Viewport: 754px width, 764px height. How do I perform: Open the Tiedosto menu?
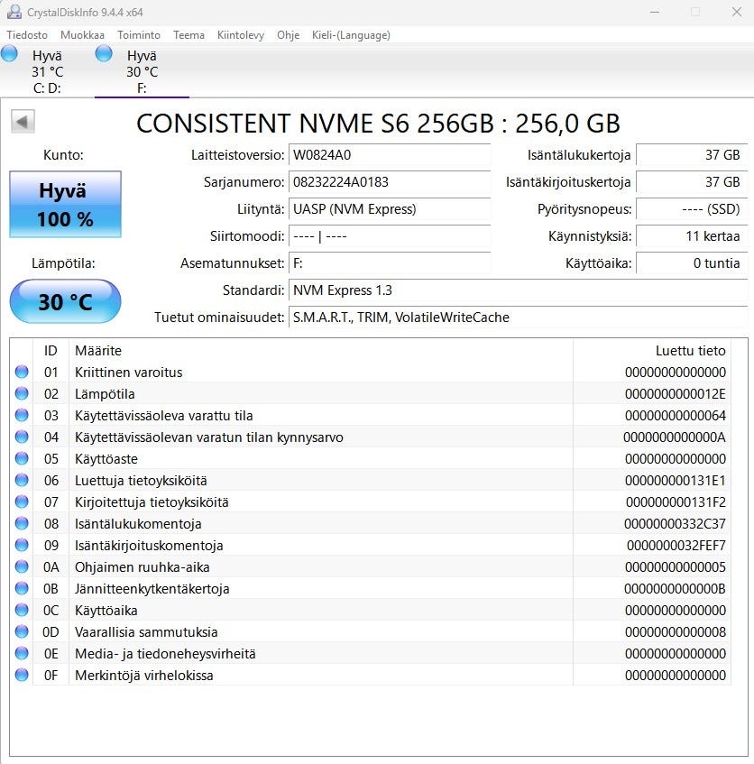tap(27, 35)
